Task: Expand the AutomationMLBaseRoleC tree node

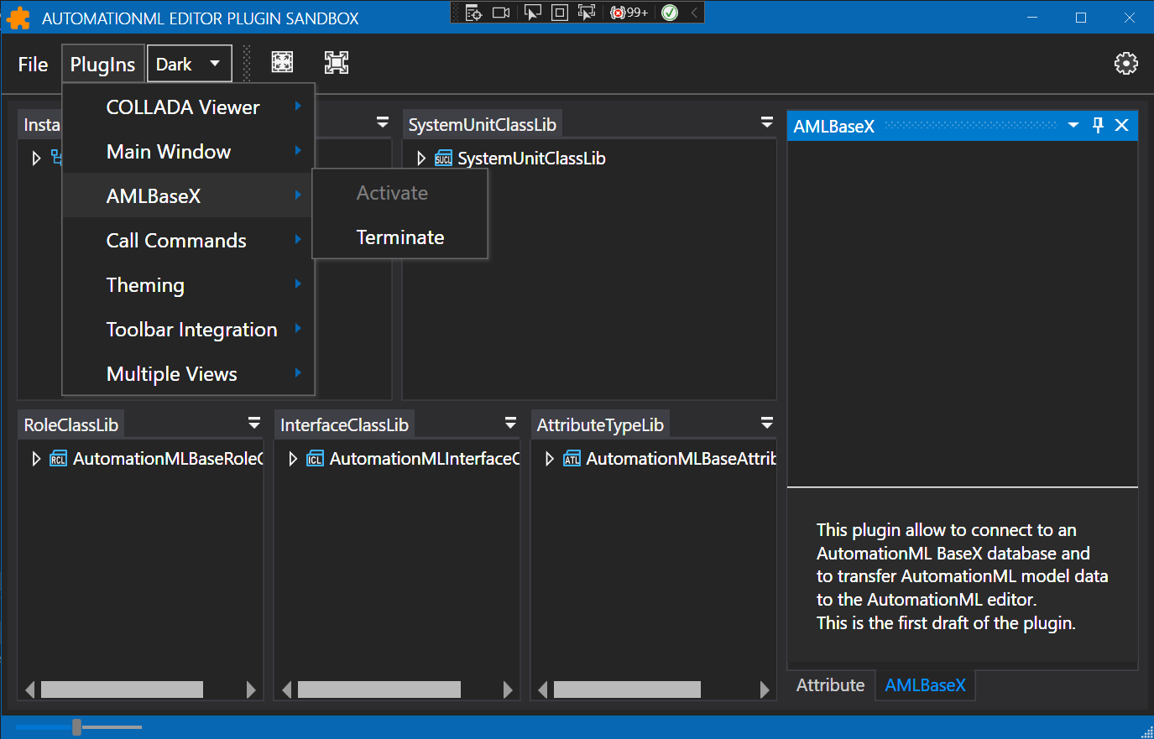Action: (36, 459)
